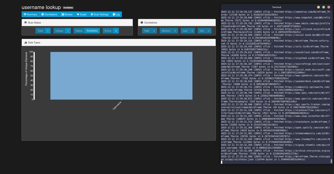
Task: Click the blue Username bar in chart
Action: click(x=121, y=76)
